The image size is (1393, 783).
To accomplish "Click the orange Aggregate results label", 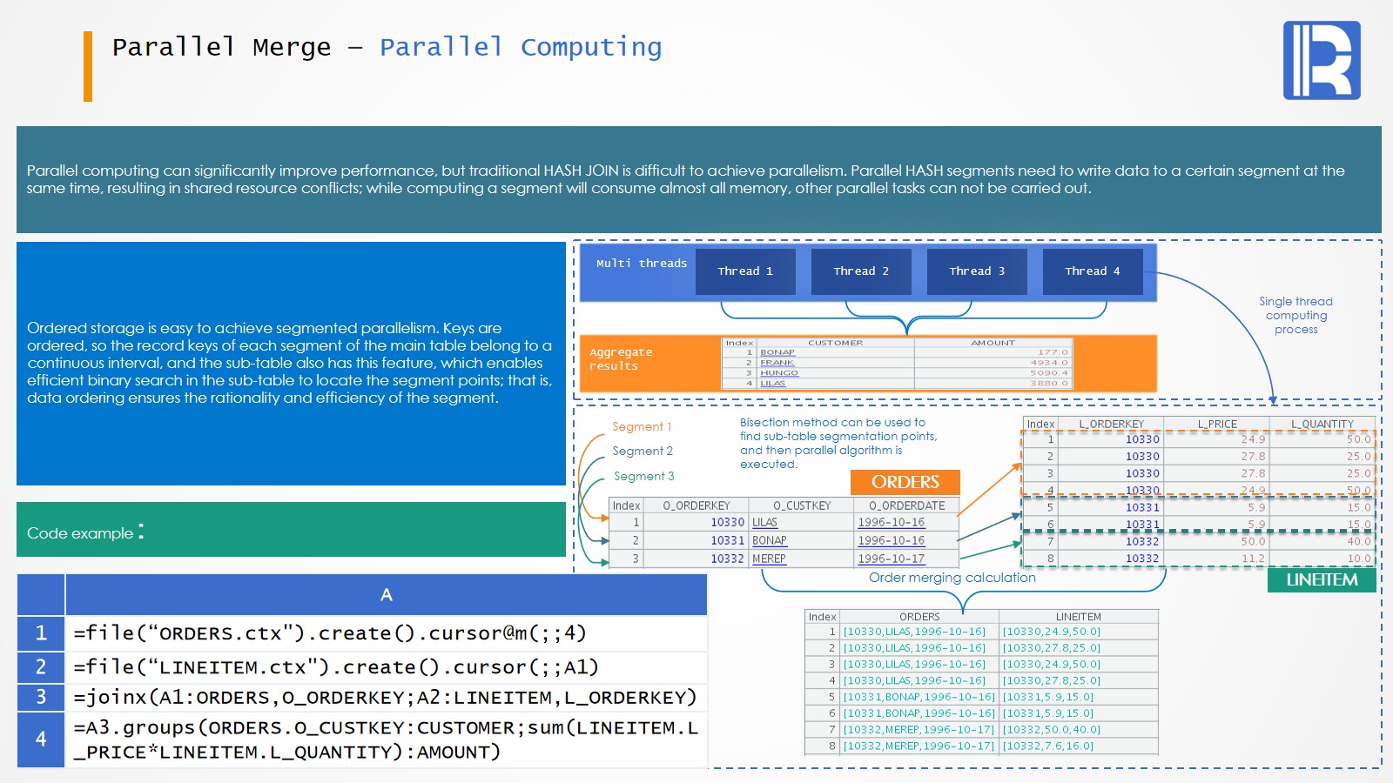I will click(621, 359).
